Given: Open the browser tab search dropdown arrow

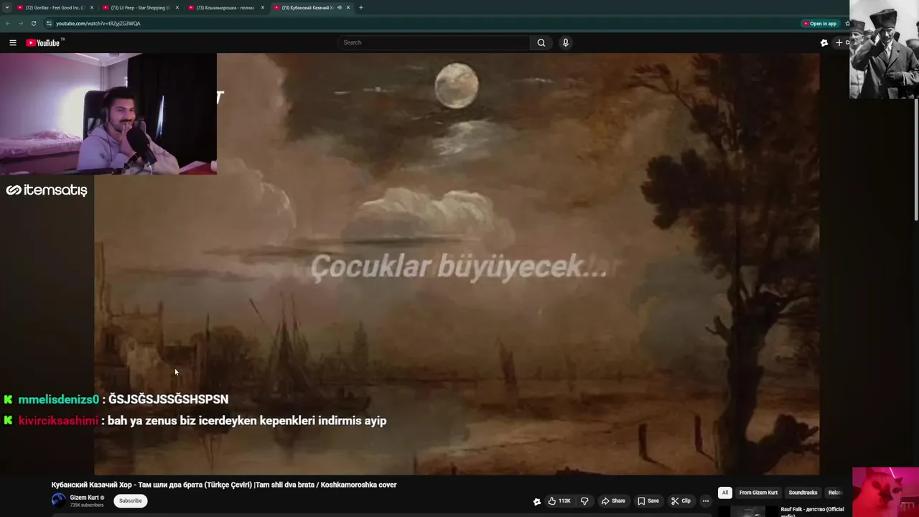Looking at the screenshot, I should coord(7,7).
